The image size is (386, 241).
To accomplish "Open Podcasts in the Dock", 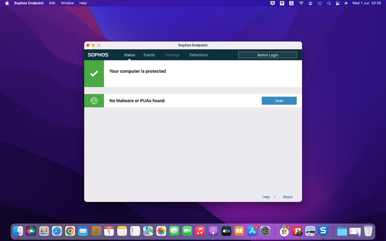I will (213, 231).
